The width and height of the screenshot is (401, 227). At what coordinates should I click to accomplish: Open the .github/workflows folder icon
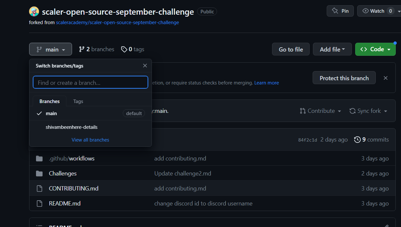point(39,158)
